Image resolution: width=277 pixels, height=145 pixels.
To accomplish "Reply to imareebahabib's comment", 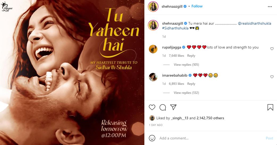I will click(x=191, y=84).
